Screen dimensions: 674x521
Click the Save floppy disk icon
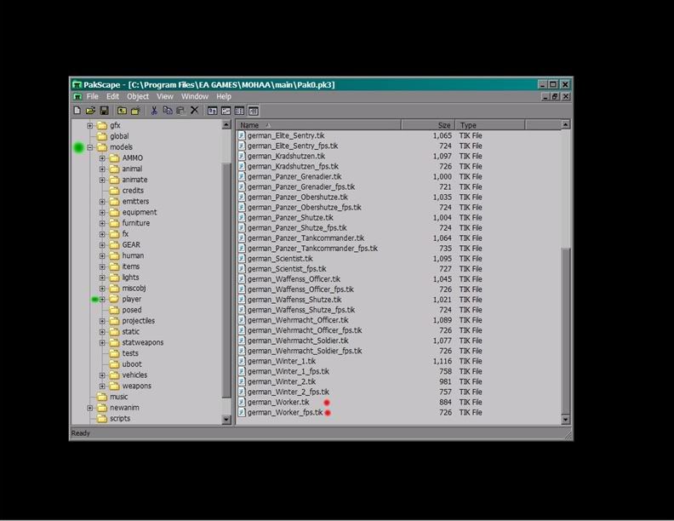[x=104, y=111]
